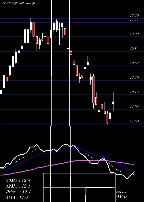Click the 12.8 price level label

[x=133, y=49]
